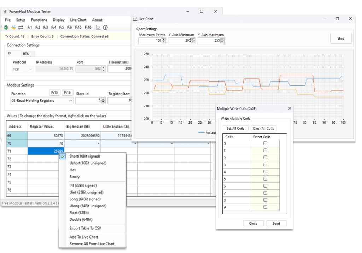Enable the coil 4 checkbox

(265, 172)
